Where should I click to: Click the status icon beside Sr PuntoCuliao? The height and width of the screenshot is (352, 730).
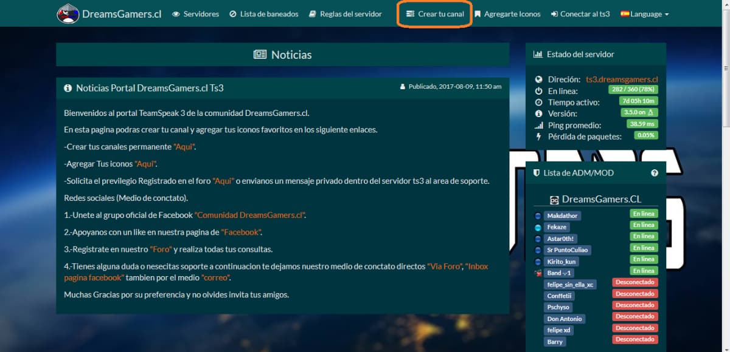click(x=538, y=250)
